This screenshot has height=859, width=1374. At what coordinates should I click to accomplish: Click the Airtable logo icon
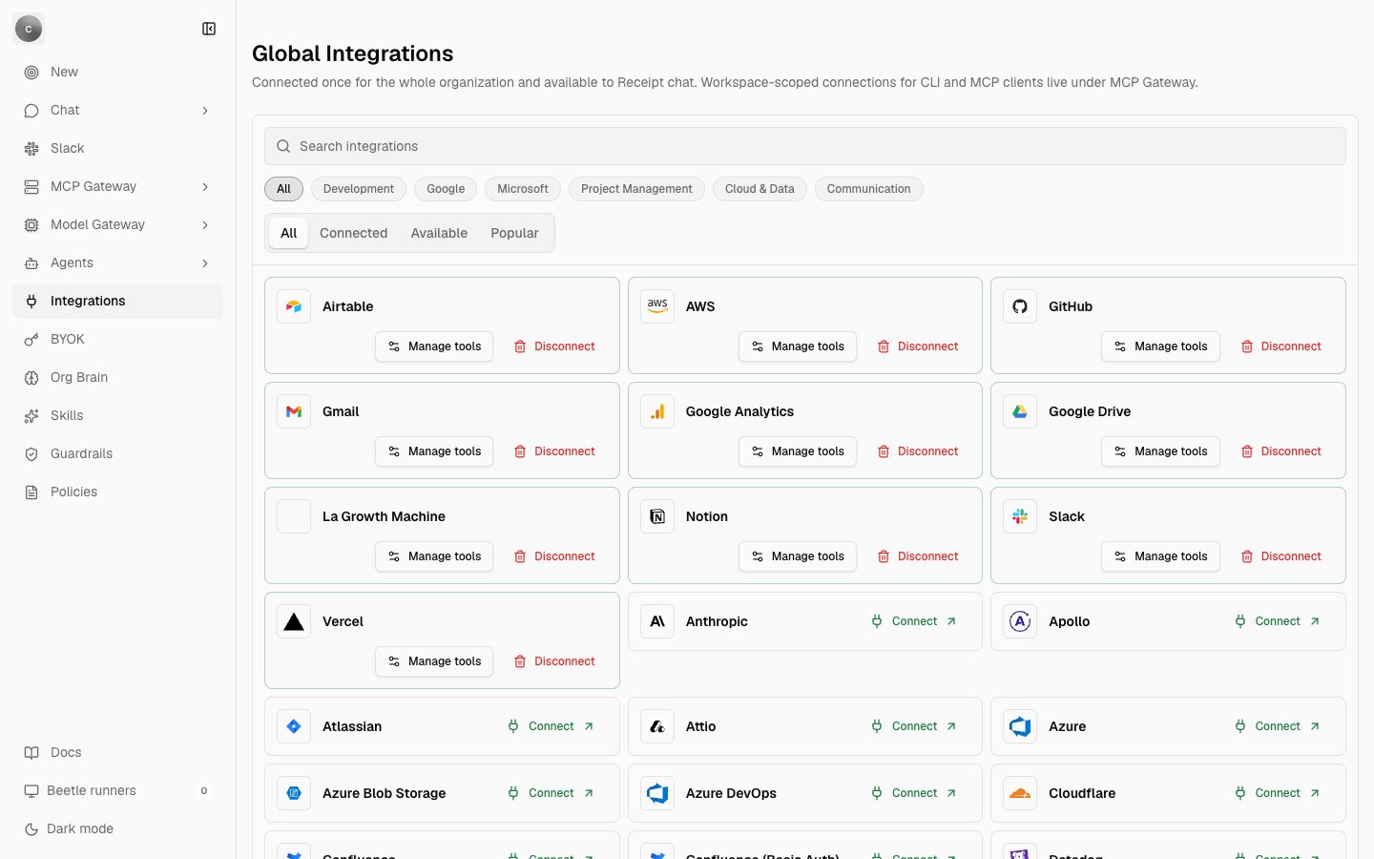(x=294, y=306)
